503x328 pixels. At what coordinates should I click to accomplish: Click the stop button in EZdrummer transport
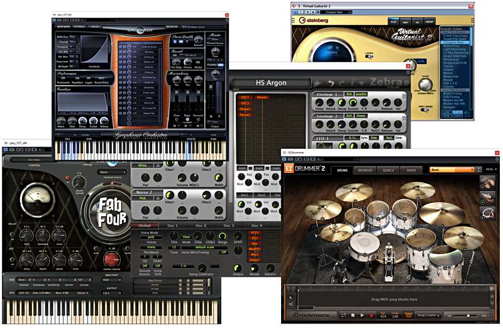[353, 315]
